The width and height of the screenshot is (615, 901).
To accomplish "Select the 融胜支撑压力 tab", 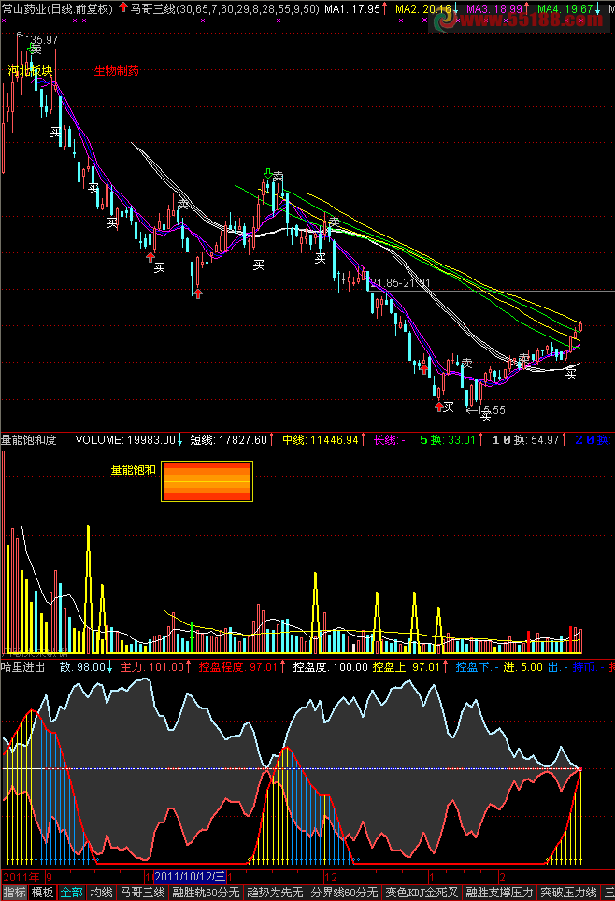I will tap(499, 893).
